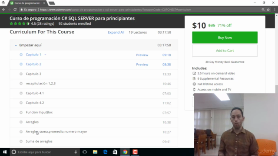Click Función InputBox lecture text
Viewport: 278px width, 156px height.
(39, 112)
